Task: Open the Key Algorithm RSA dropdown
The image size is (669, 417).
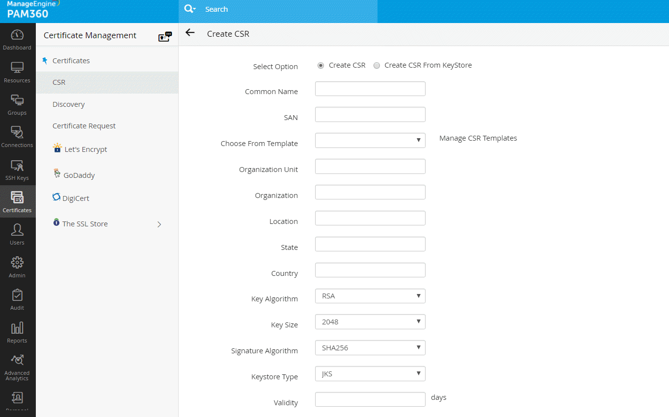Action: point(370,296)
